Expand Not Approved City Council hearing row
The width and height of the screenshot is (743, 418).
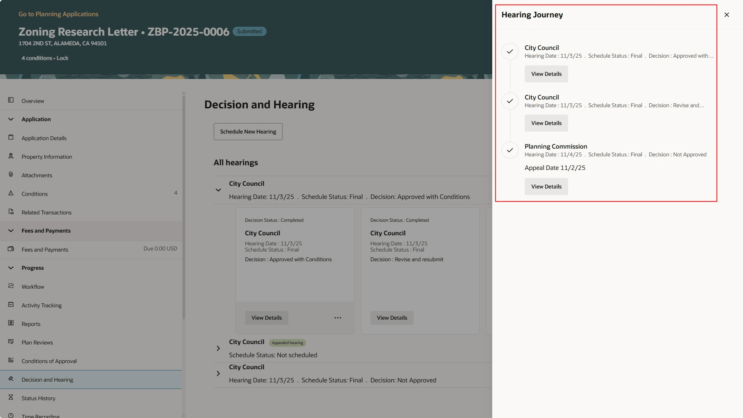point(218,373)
